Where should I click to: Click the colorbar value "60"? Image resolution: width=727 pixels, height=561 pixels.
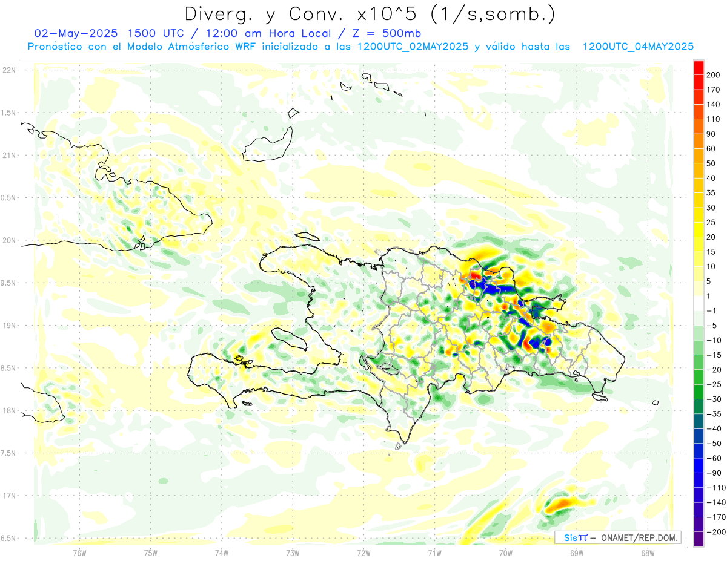712,148
